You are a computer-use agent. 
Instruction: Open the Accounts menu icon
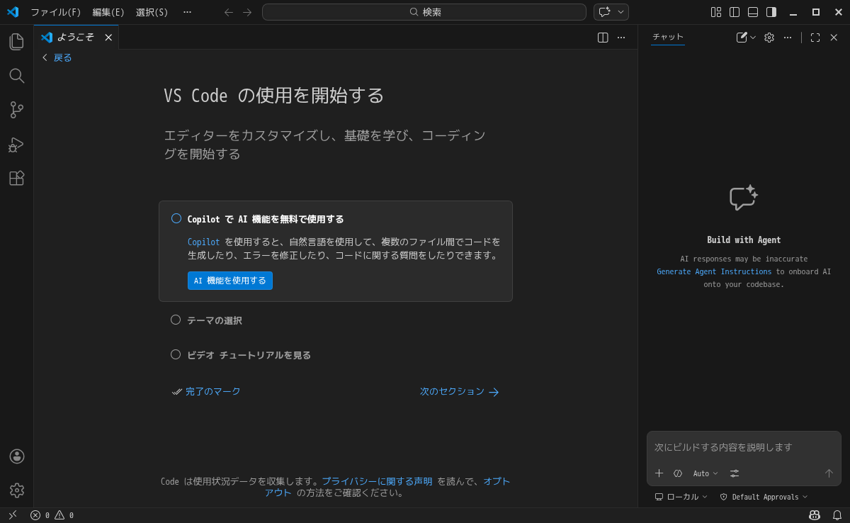point(17,456)
